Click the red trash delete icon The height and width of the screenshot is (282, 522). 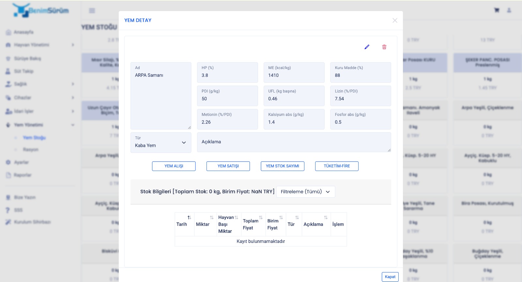(x=384, y=47)
